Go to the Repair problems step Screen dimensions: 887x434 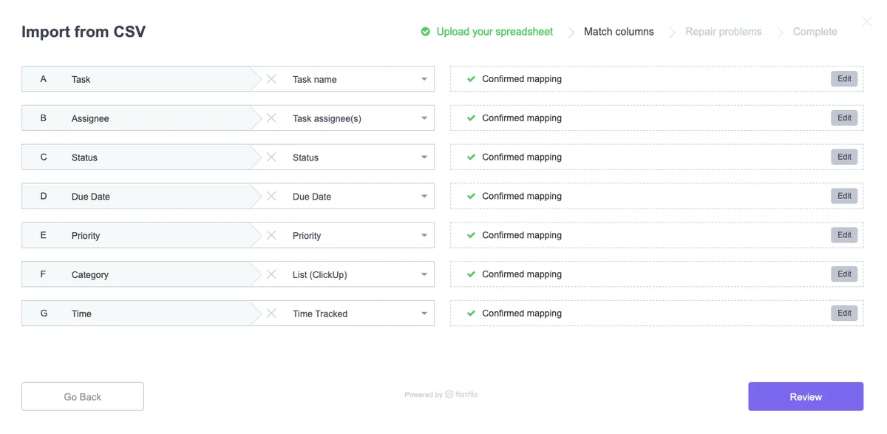coord(723,32)
